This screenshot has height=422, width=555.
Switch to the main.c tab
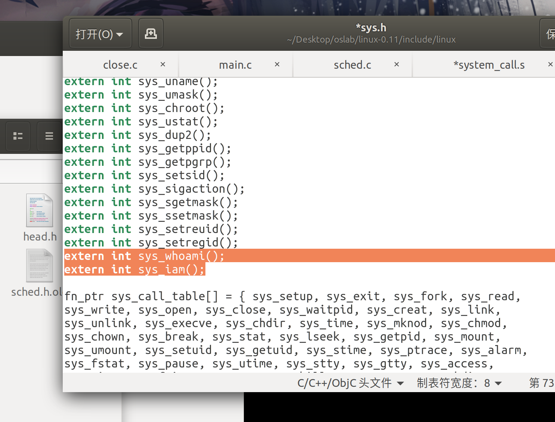(x=235, y=65)
